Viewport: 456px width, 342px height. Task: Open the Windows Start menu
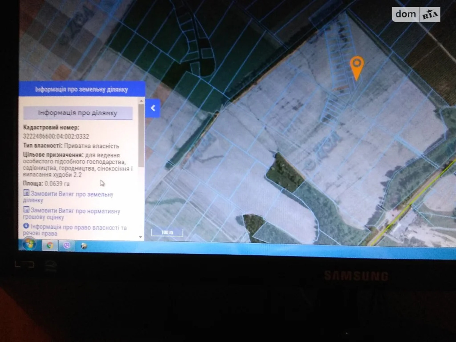click(29, 244)
